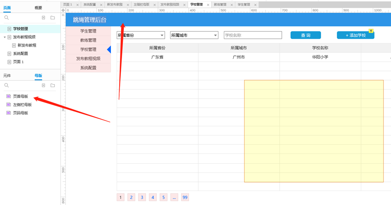Close the 新发布教程 document tab
Screen dimensions: 391x205
(128, 5)
